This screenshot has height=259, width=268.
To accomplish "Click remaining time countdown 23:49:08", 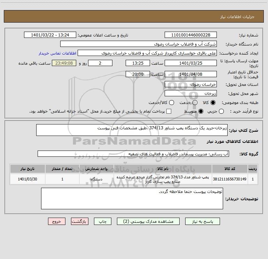I will (64, 63).
